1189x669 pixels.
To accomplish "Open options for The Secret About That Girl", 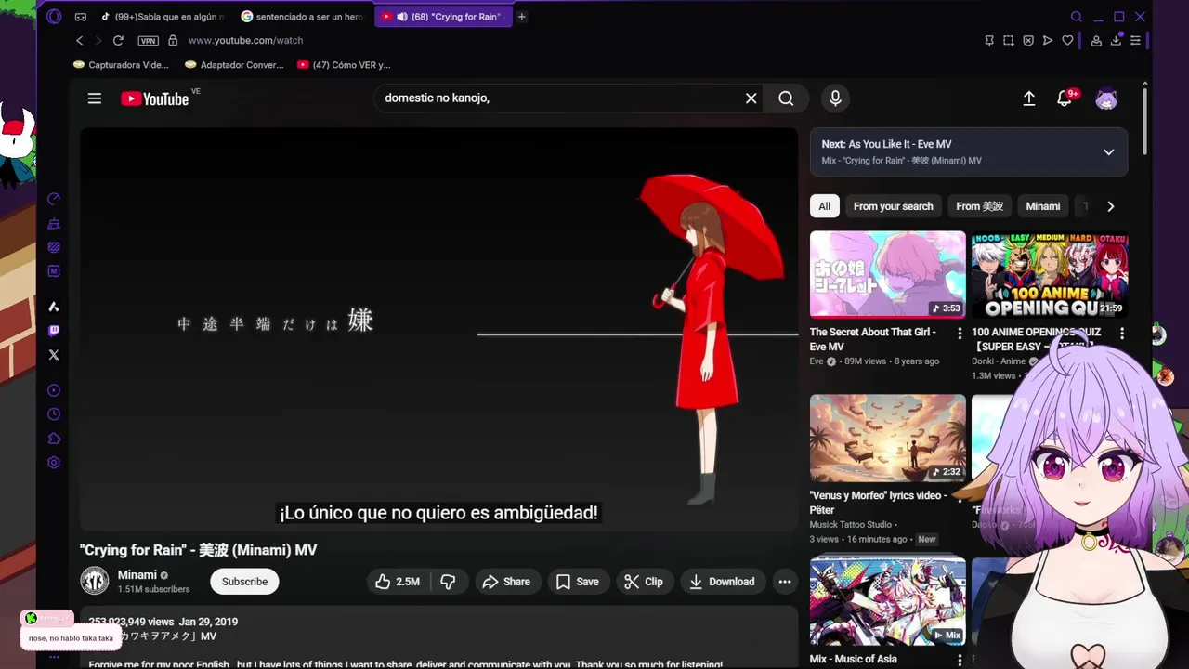I will pos(960,334).
